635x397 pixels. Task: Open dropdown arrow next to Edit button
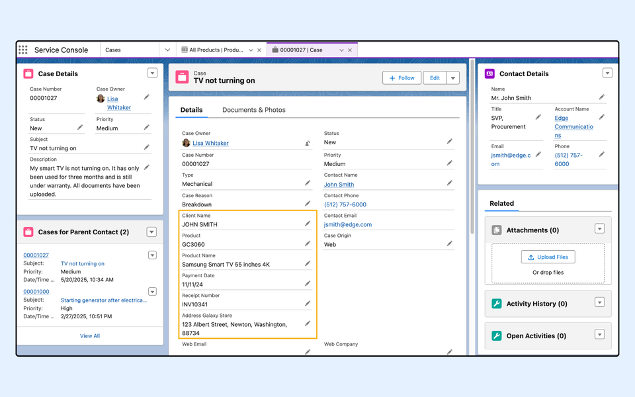pyautogui.click(x=453, y=78)
